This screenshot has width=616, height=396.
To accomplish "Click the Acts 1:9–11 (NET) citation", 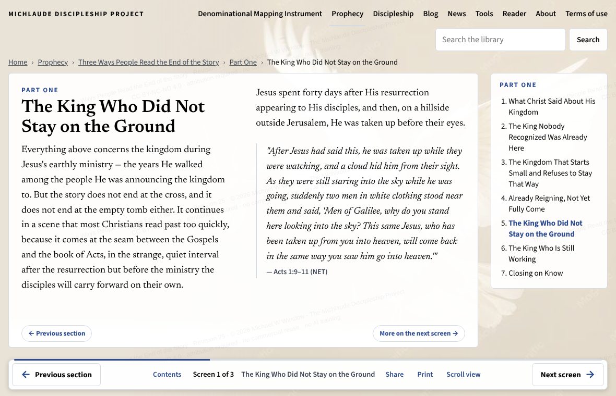I will click(x=297, y=271).
